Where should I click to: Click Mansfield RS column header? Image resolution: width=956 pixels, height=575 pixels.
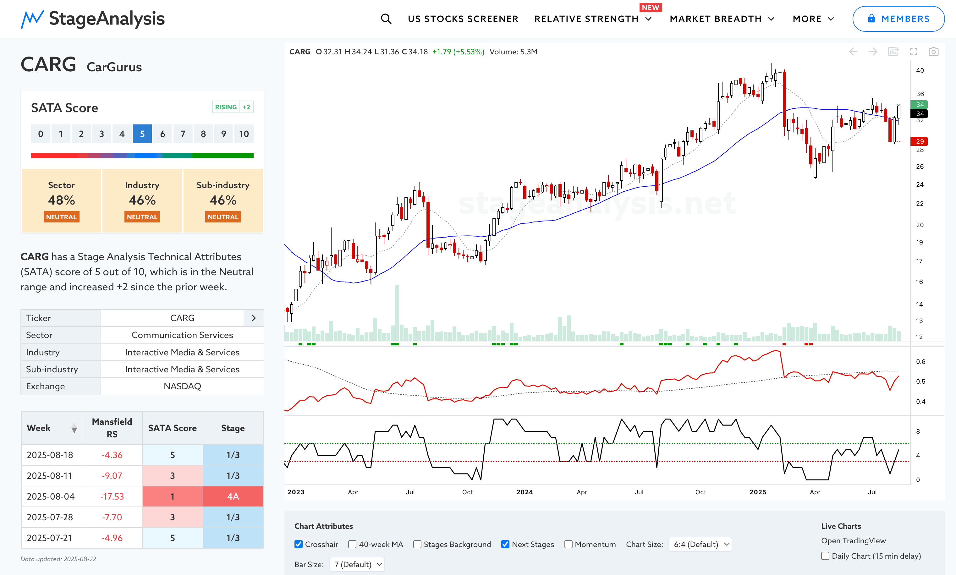(112, 428)
